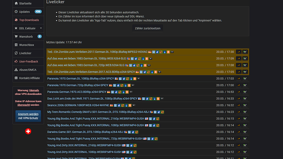Click key icon on Seance.2006 row
The height and width of the screenshot is (159, 283).
click(239, 105)
